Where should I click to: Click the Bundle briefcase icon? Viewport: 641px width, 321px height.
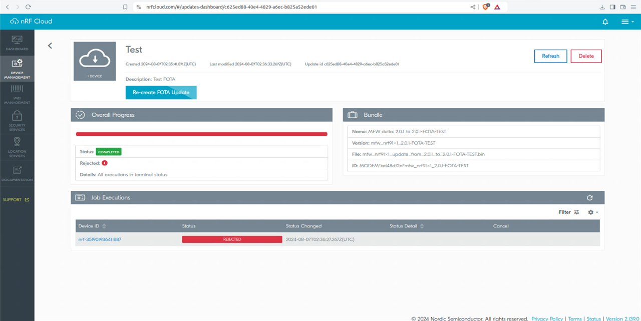click(x=353, y=115)
